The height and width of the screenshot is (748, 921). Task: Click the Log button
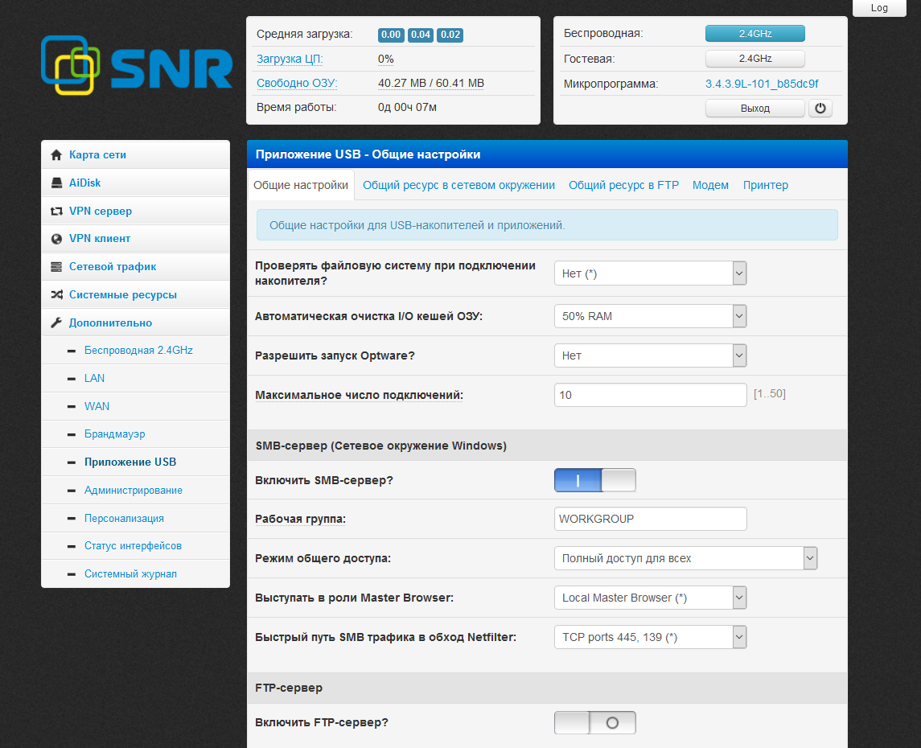[x=879, y=7]
